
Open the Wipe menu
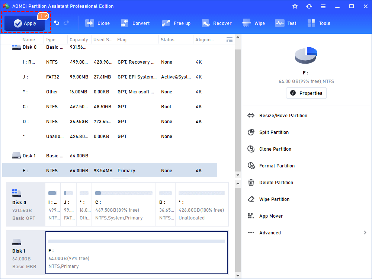tap(253, 23)
